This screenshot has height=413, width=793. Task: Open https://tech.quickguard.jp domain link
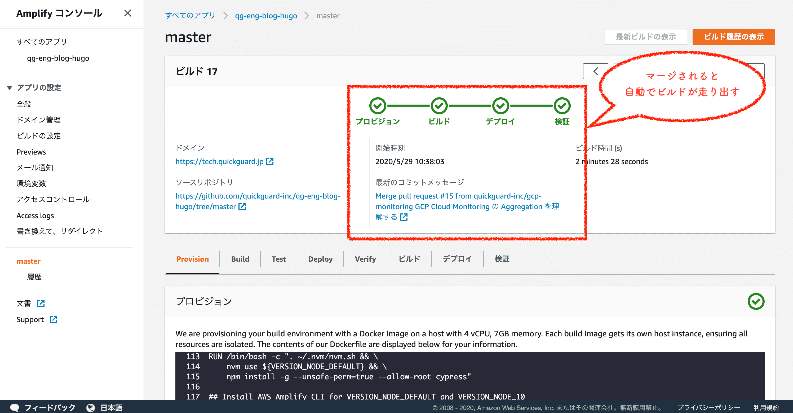[219, 161]
